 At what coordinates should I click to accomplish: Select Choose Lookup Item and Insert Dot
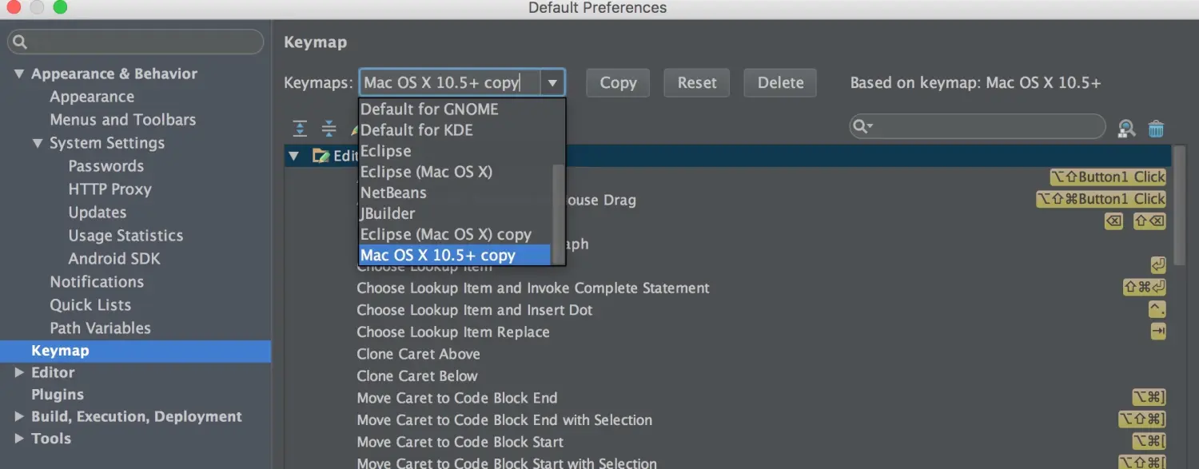tap(475, 310)
